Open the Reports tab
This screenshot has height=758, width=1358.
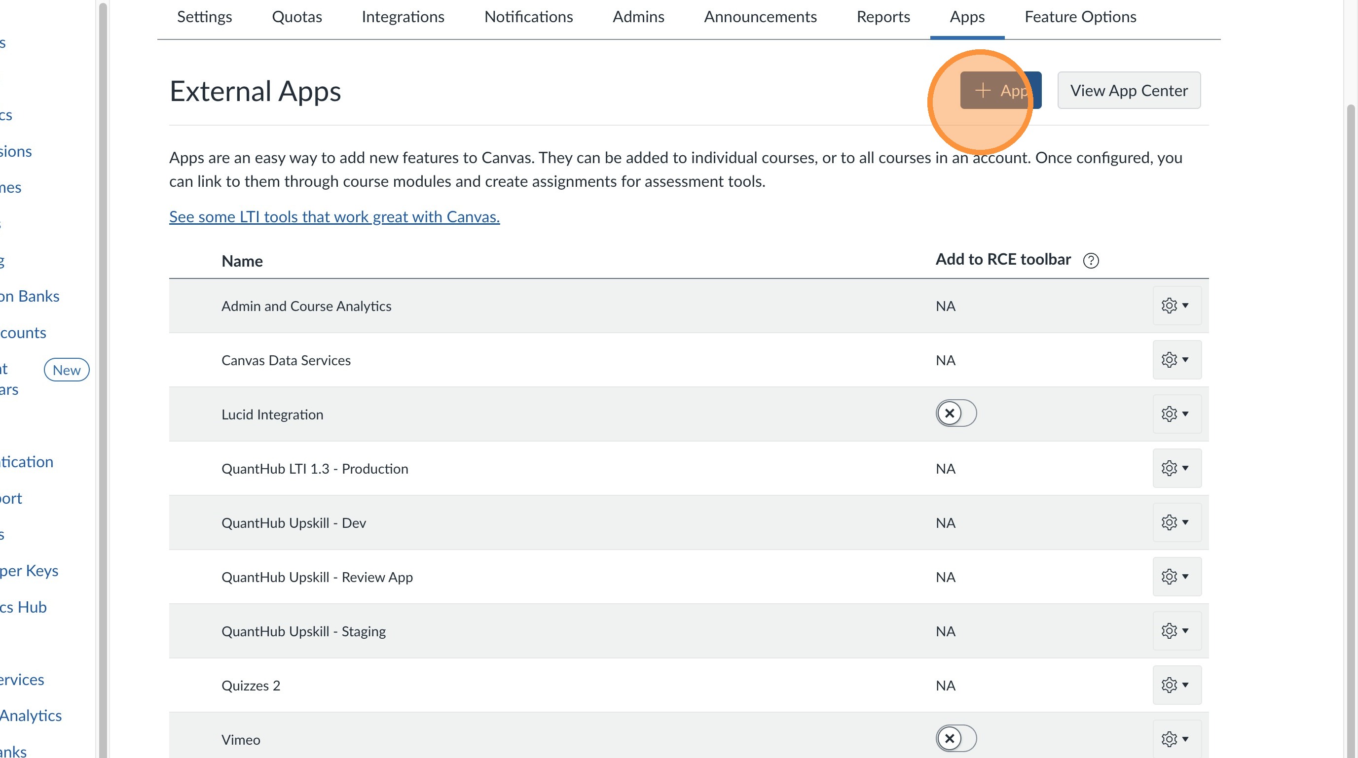883,17
